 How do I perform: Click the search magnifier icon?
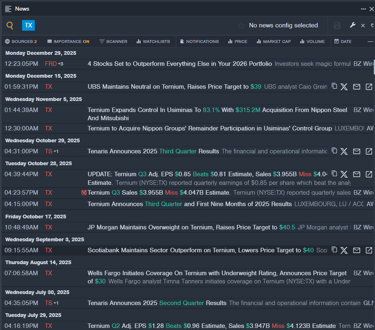pyautogui.click(x=10, y=26)
